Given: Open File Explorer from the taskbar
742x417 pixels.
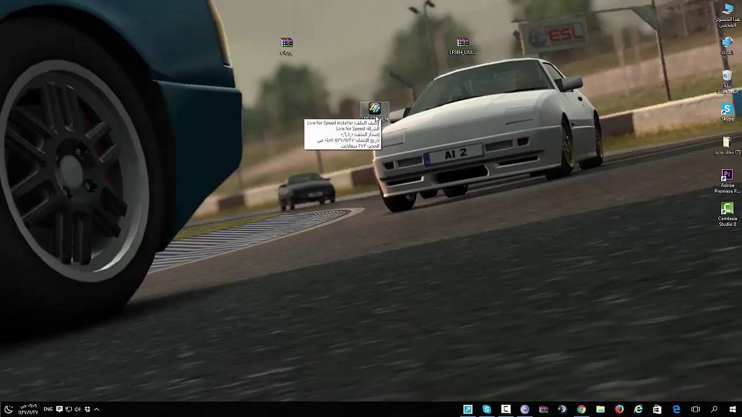Looking at the screenshot, I should (601, 409).
